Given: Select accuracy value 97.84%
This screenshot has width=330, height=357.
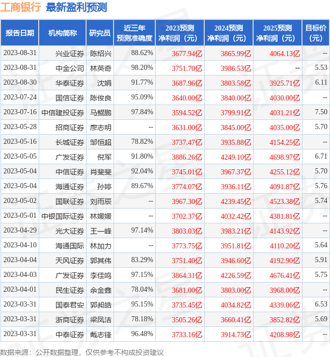Looking at the screenshot, I should pyautogui.click(x=142, y=112).
